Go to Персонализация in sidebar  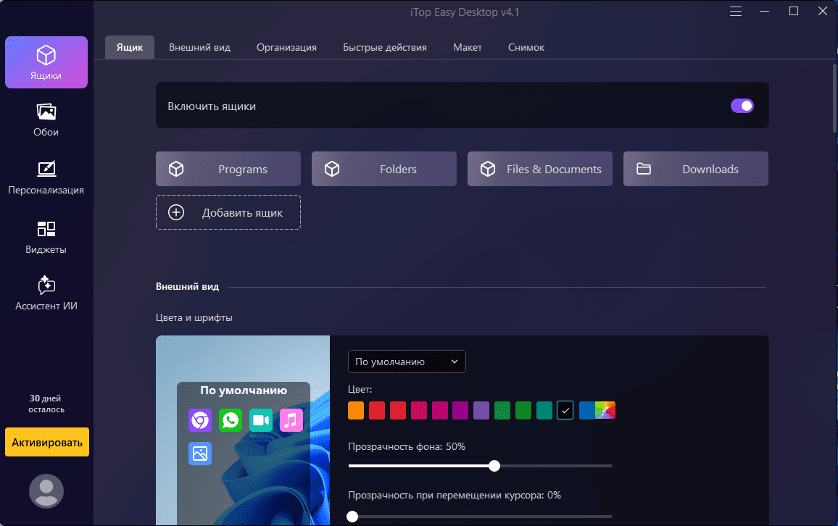[46, 178]
